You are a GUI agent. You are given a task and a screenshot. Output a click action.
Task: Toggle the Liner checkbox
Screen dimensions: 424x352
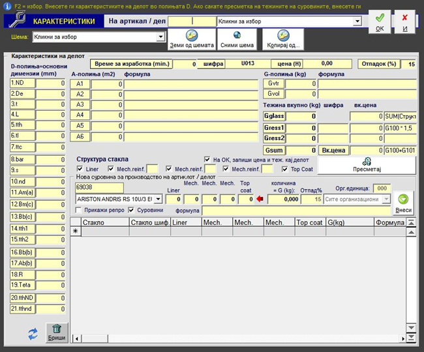pyautogui.click(x=80, y=169)
